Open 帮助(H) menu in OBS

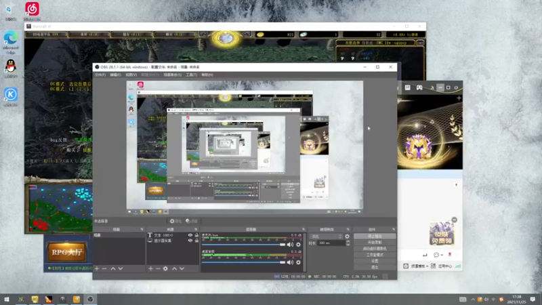click(207, 75)
